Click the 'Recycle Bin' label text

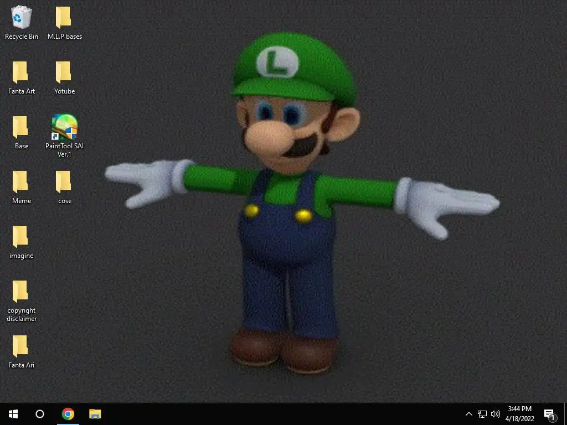click(22, 37)
